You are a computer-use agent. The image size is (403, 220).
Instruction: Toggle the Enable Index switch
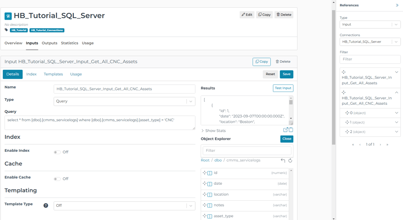click(x=57, y=152)
